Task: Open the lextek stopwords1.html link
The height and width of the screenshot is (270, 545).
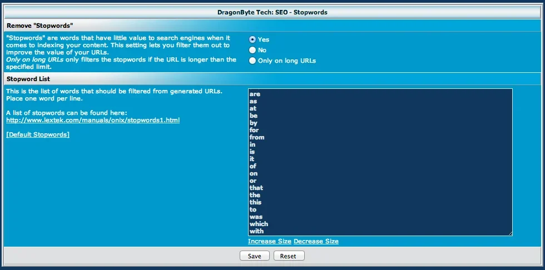Action: [x=93, y=120]
